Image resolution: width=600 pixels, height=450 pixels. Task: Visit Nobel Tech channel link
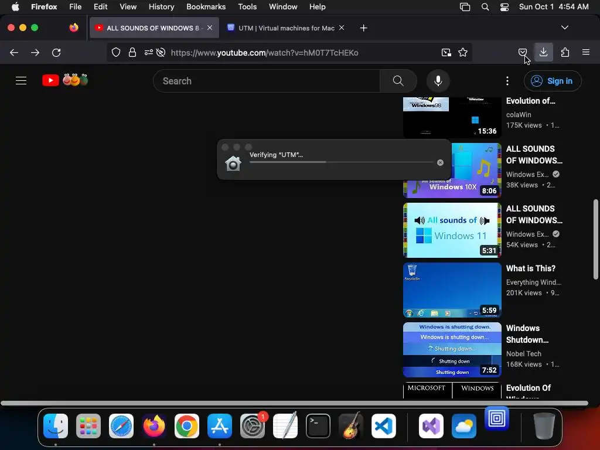point(523,354)
